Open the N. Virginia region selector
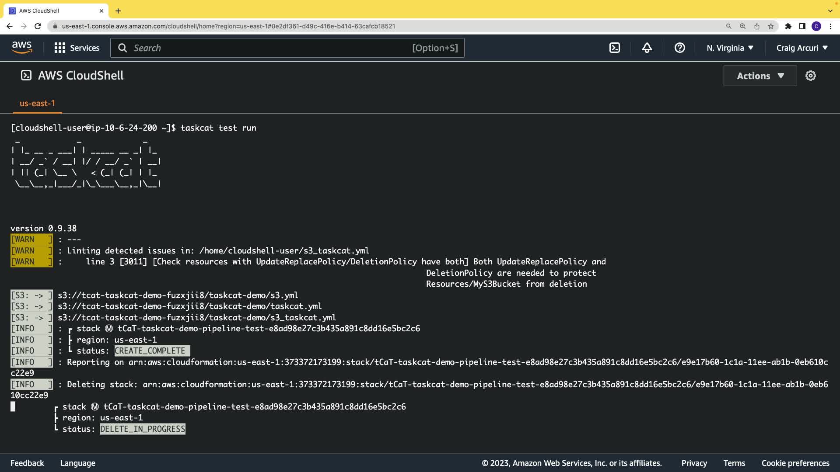Image resolution: width=840 pixels, height=472 pixels. click(x=730, y=48)
